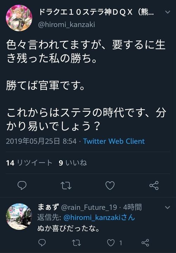Retweet the main tweet
Image resolution: width=176 pixels, height=253 pixels.
pos(66,186)
